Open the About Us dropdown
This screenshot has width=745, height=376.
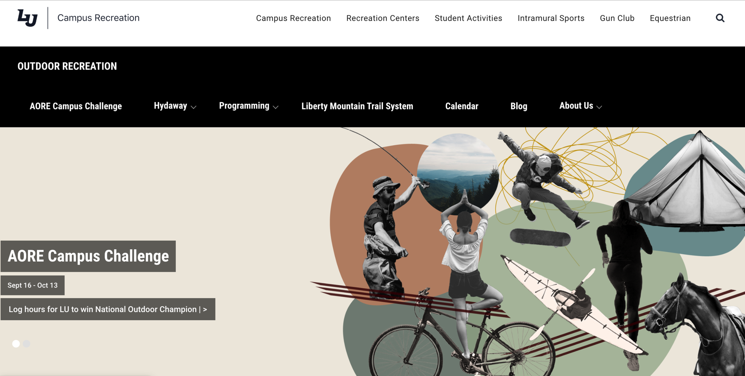coord(581,106)
